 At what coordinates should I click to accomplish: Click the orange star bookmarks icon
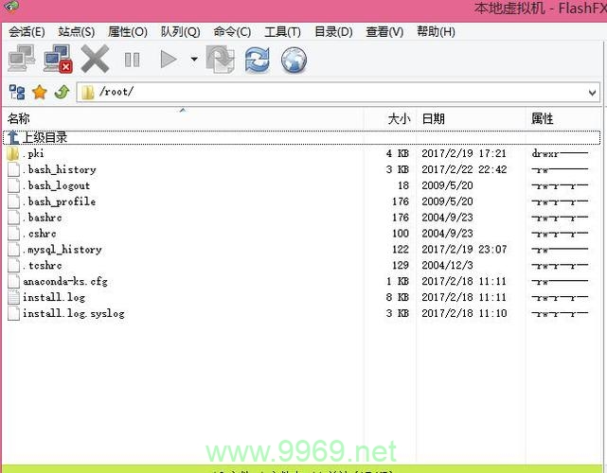pos(40,92)
